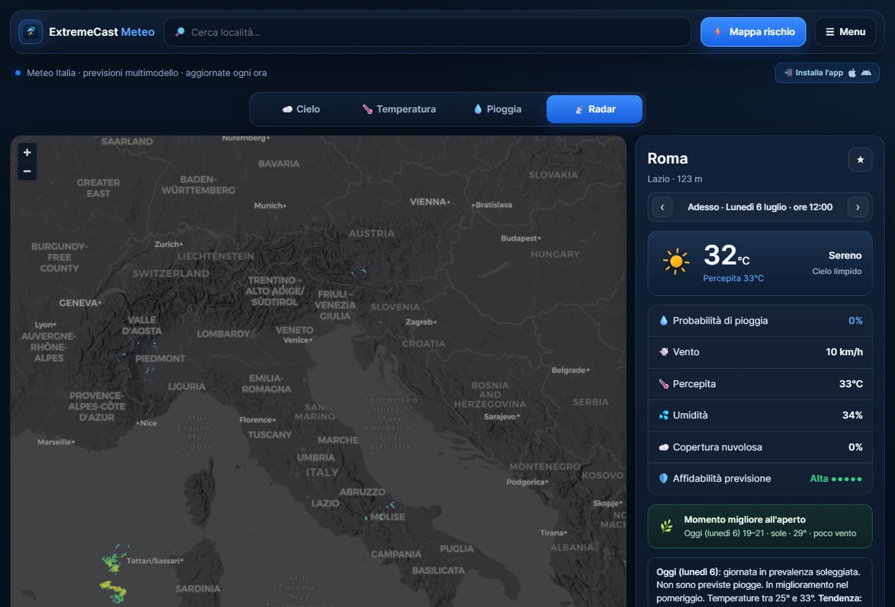This screenshot has height=607, width=895.
Task: Click the Copertura nuvolosa 0% value
Action: (855, 447)
